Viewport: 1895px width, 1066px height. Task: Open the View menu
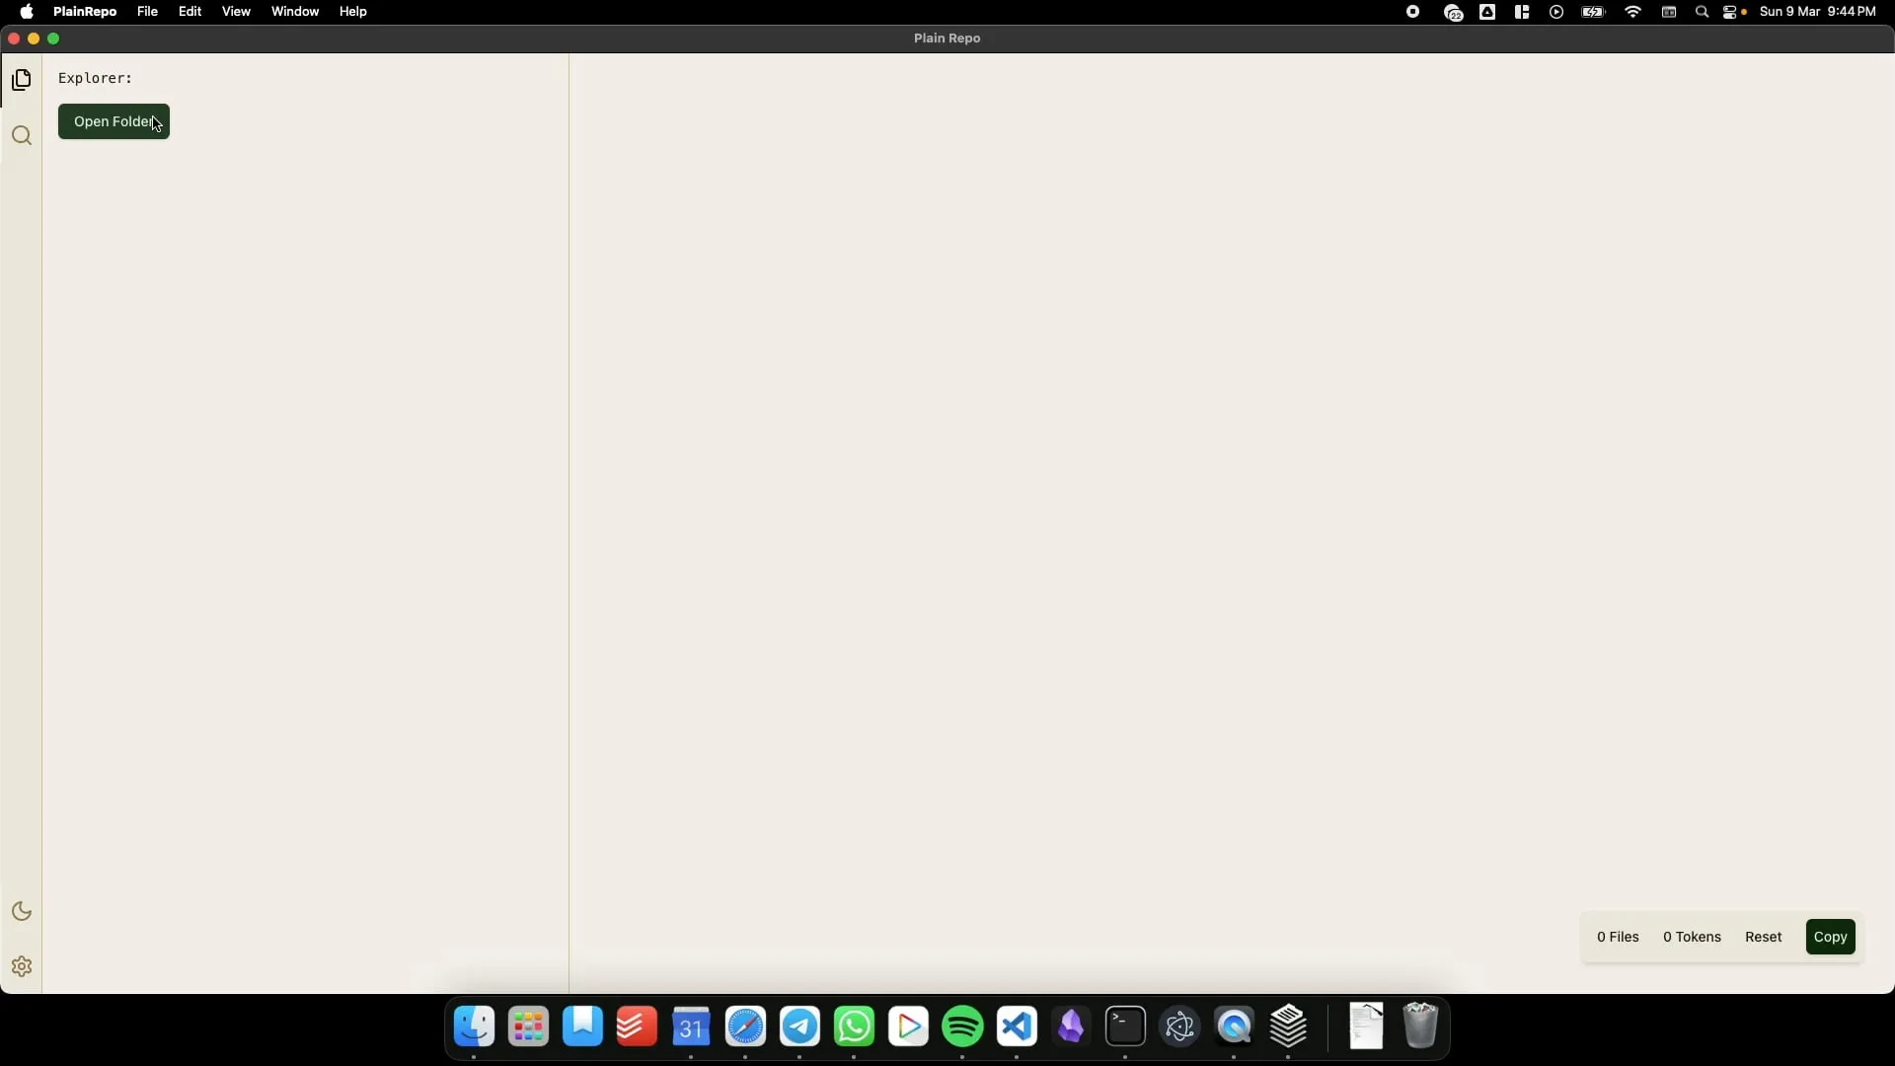(236, 12)
